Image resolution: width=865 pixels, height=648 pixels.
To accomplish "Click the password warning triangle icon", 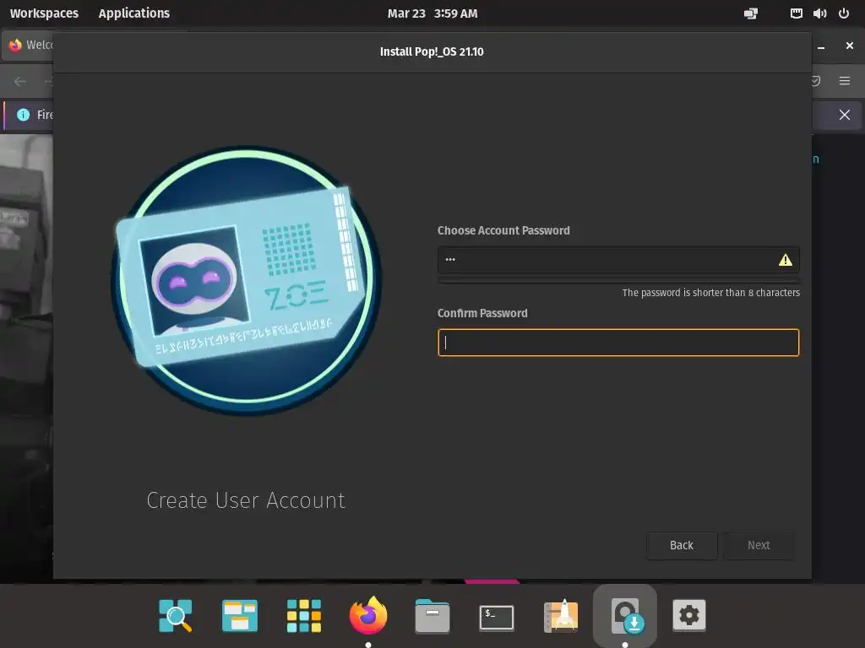I will tap(785, 260).
